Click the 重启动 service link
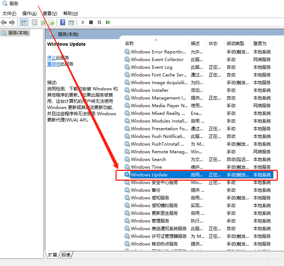 tap(54, 64)
